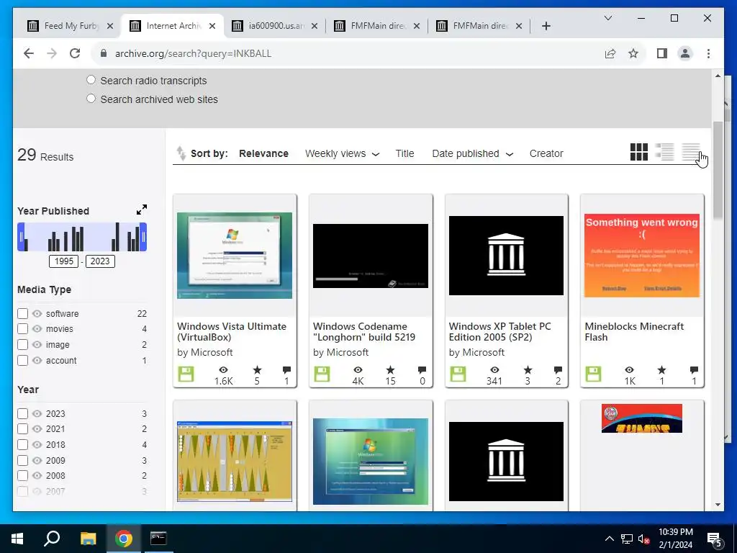Open Mineblocks Minecraft Flash title link

coord(634,331)
